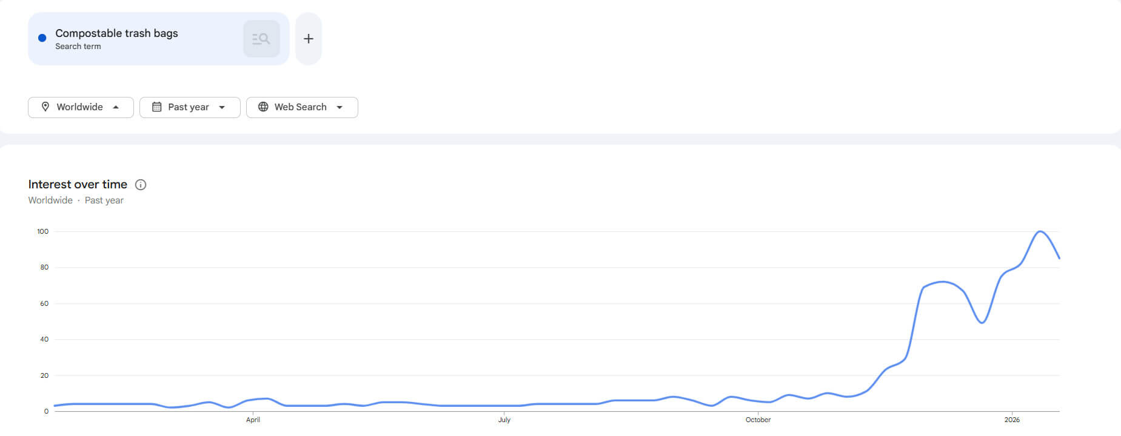Click the explore search icon in the term chip
Image resolution: width=1121 pixels, height=436 pixels.
(x=261, y=39)
